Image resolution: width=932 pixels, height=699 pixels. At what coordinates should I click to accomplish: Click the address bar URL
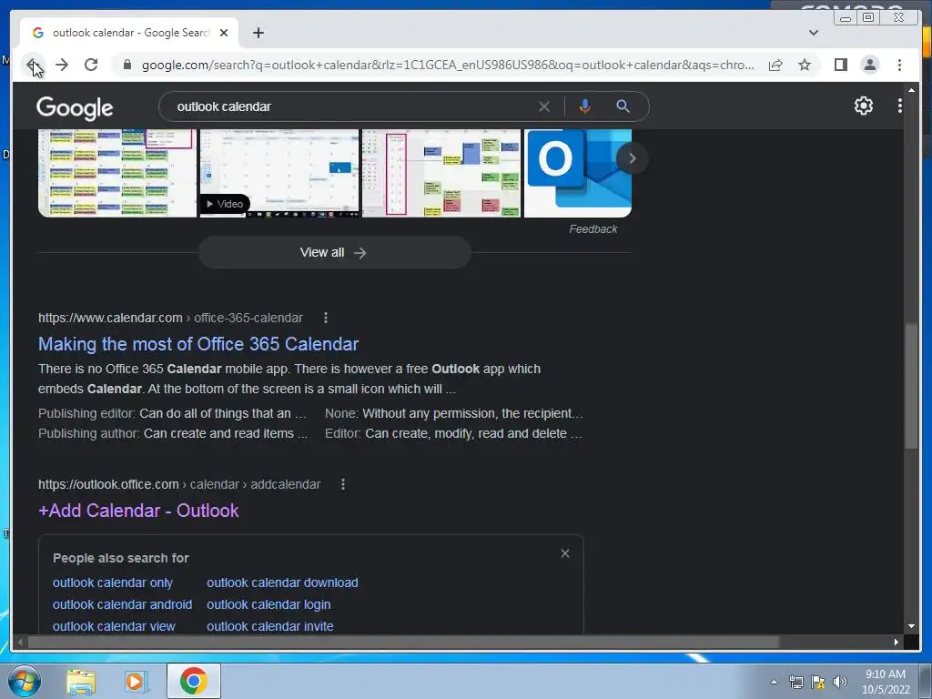[448, 65]
